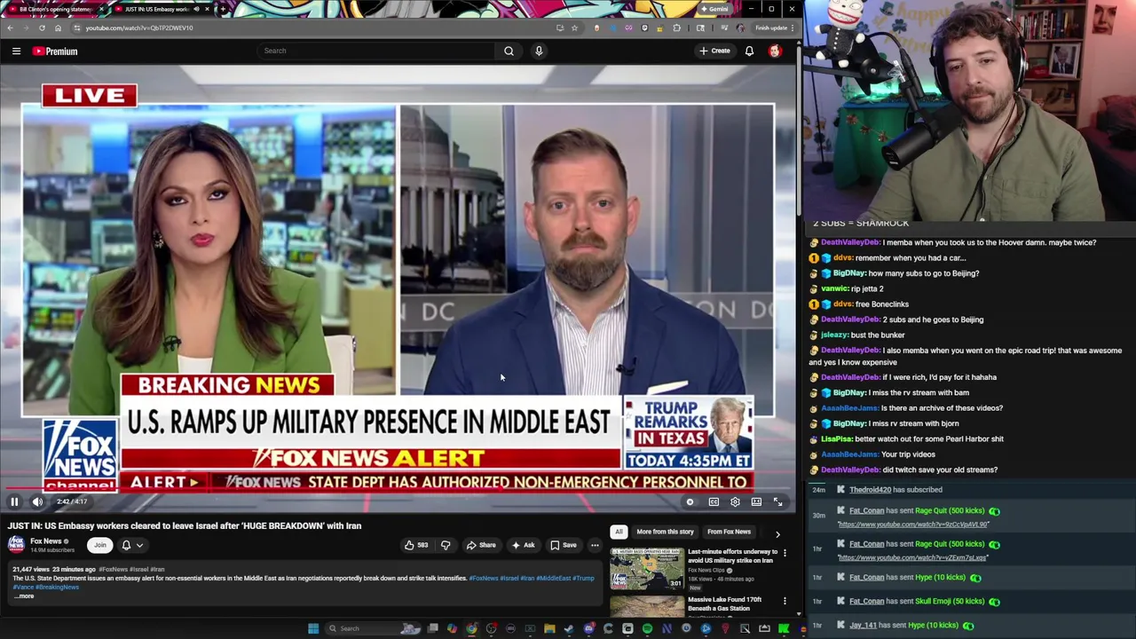The width and height of the screenshot is (1136, 639).
Task: Open the Fox News channel name link
Action: pos(46,541)
